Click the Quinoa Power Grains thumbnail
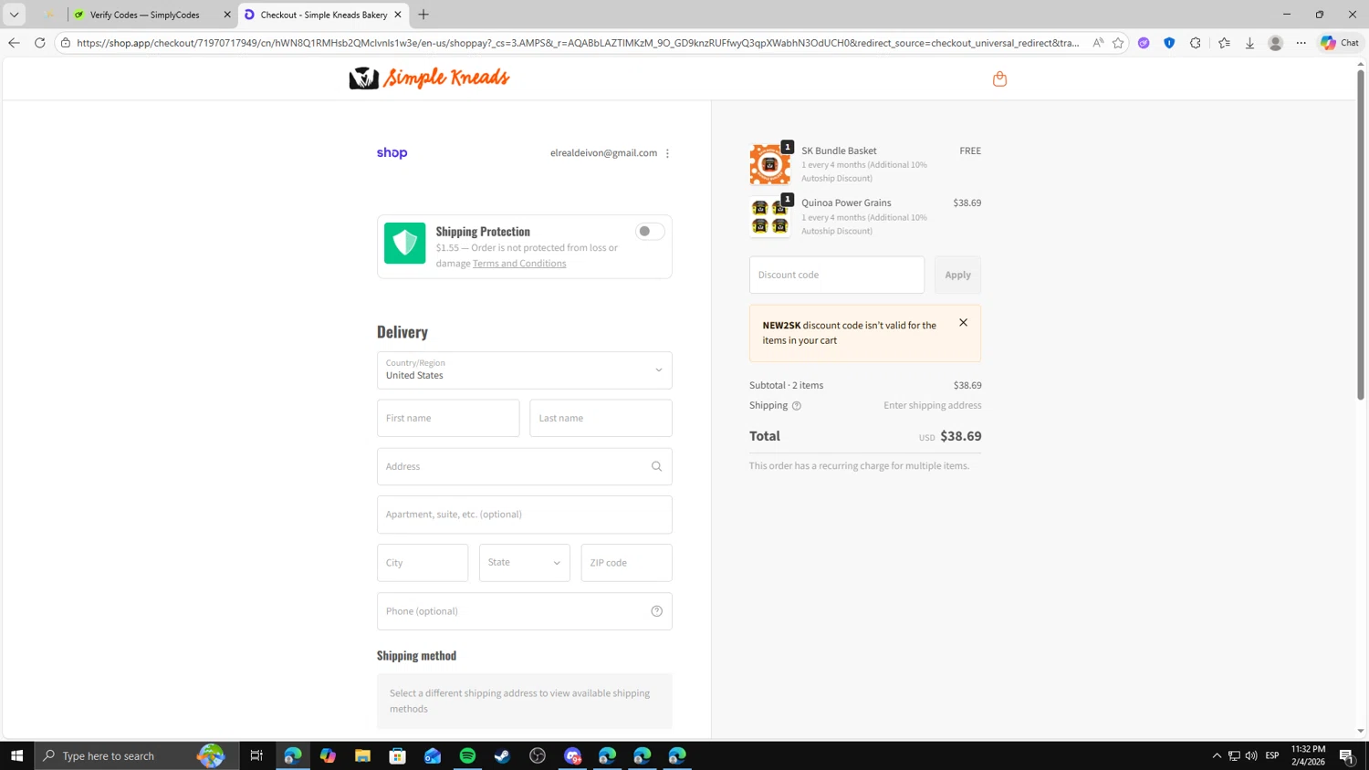 coord(769,217)
